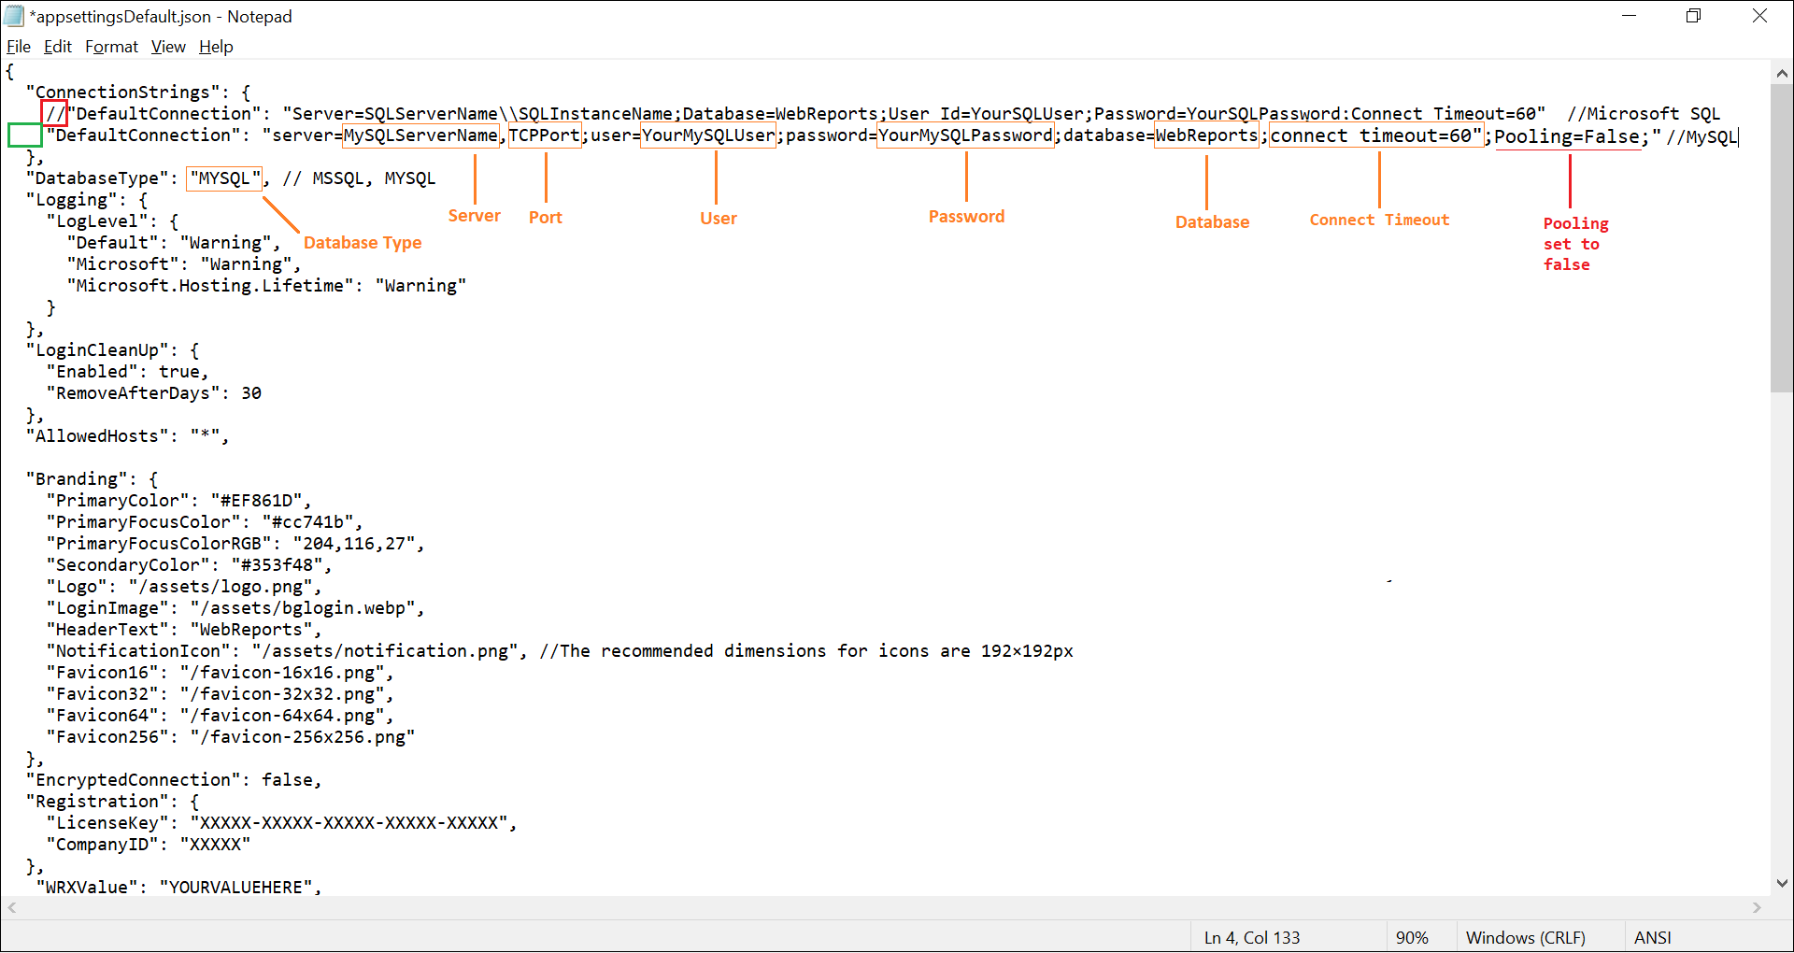Minimize the Notepad window

click(1630, 16)
